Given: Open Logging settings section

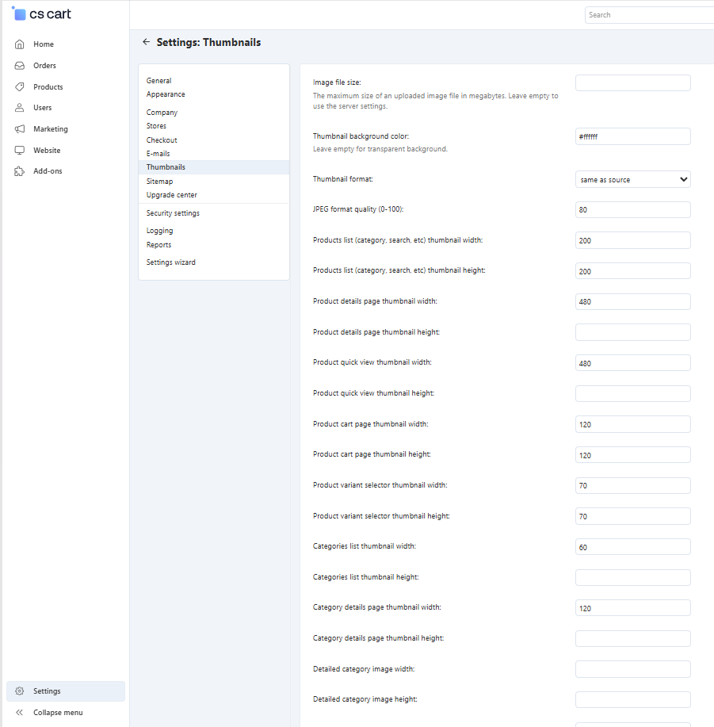Looking at the screenshot, I should (x=159, y=231).
